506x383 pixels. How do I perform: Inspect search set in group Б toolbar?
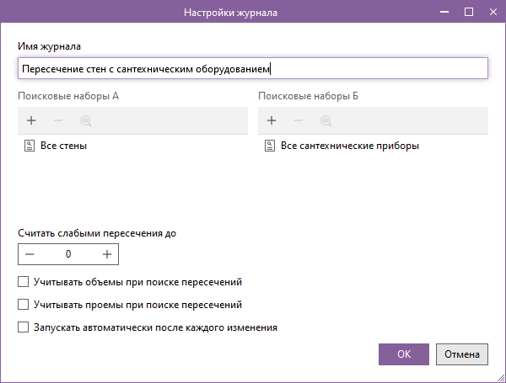[x=326, y=120]
